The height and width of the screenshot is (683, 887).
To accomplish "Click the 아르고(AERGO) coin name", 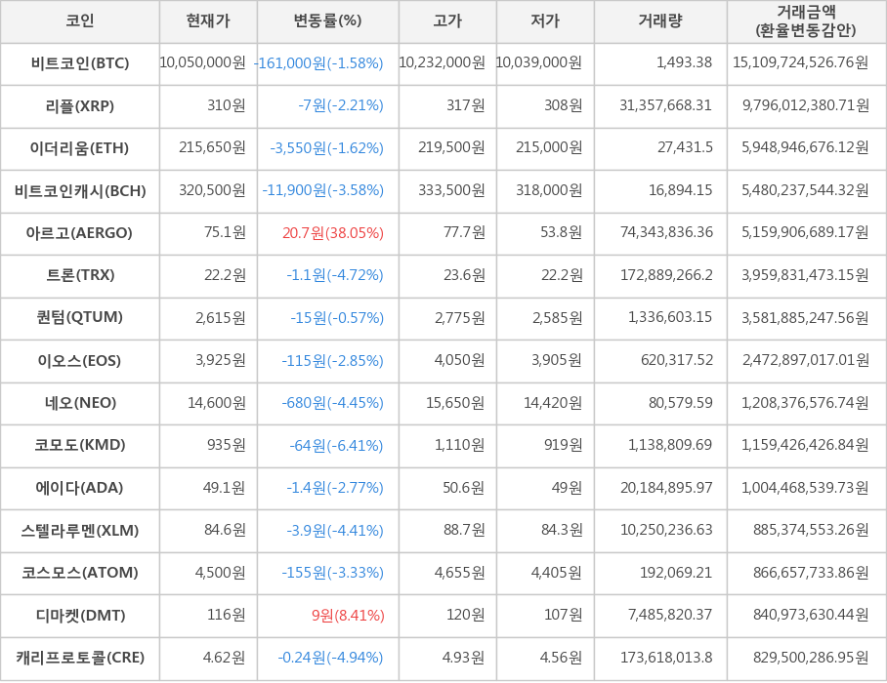I will pos(80,233).
